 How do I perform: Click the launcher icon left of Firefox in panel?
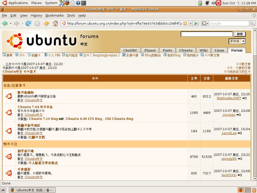pos(62,3)
